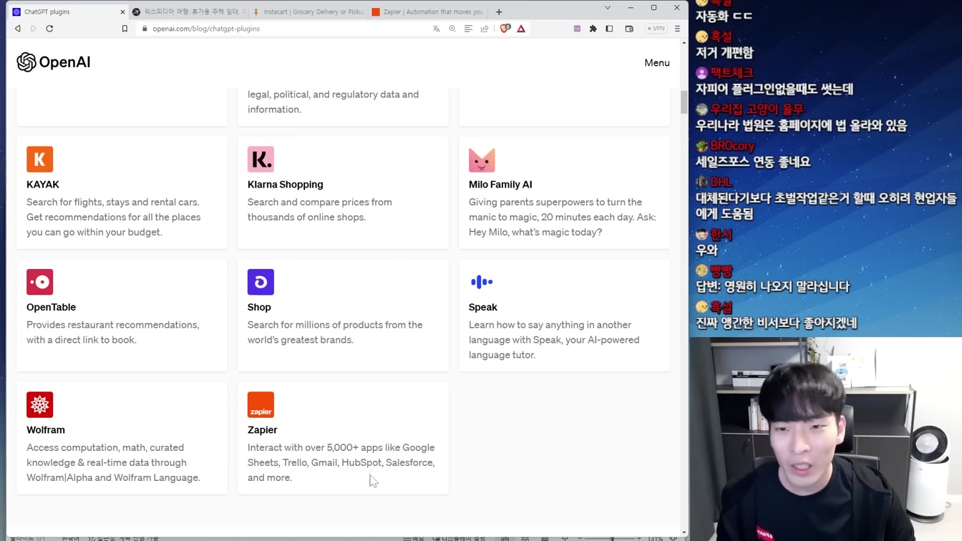This screenshot has width=962, height=541.
Task: Switch to the second tab with Korean title
Action: 190,11
